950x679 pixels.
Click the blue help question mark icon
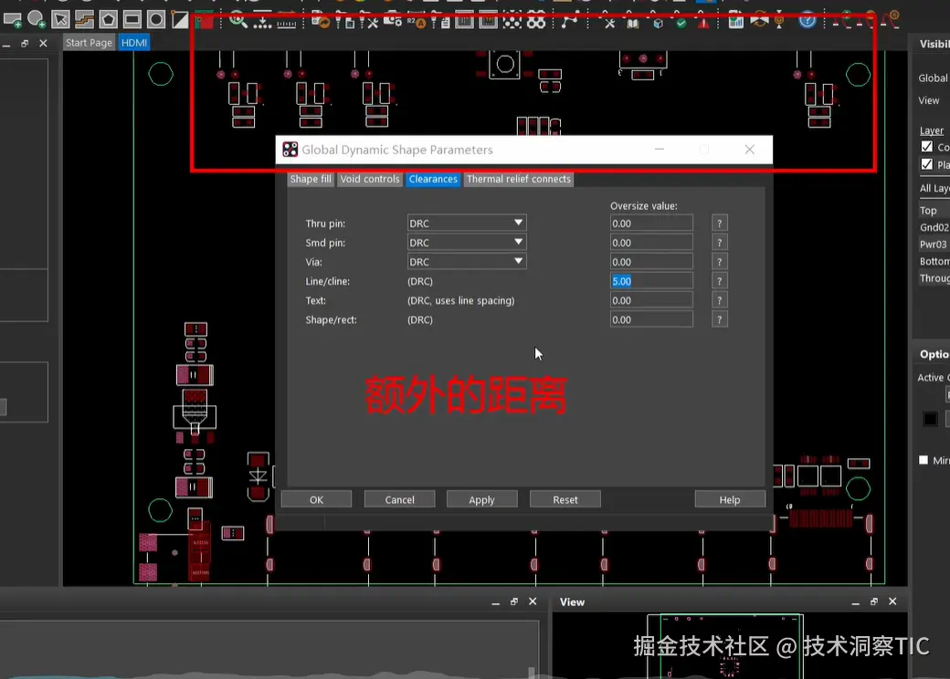(807, 21)
